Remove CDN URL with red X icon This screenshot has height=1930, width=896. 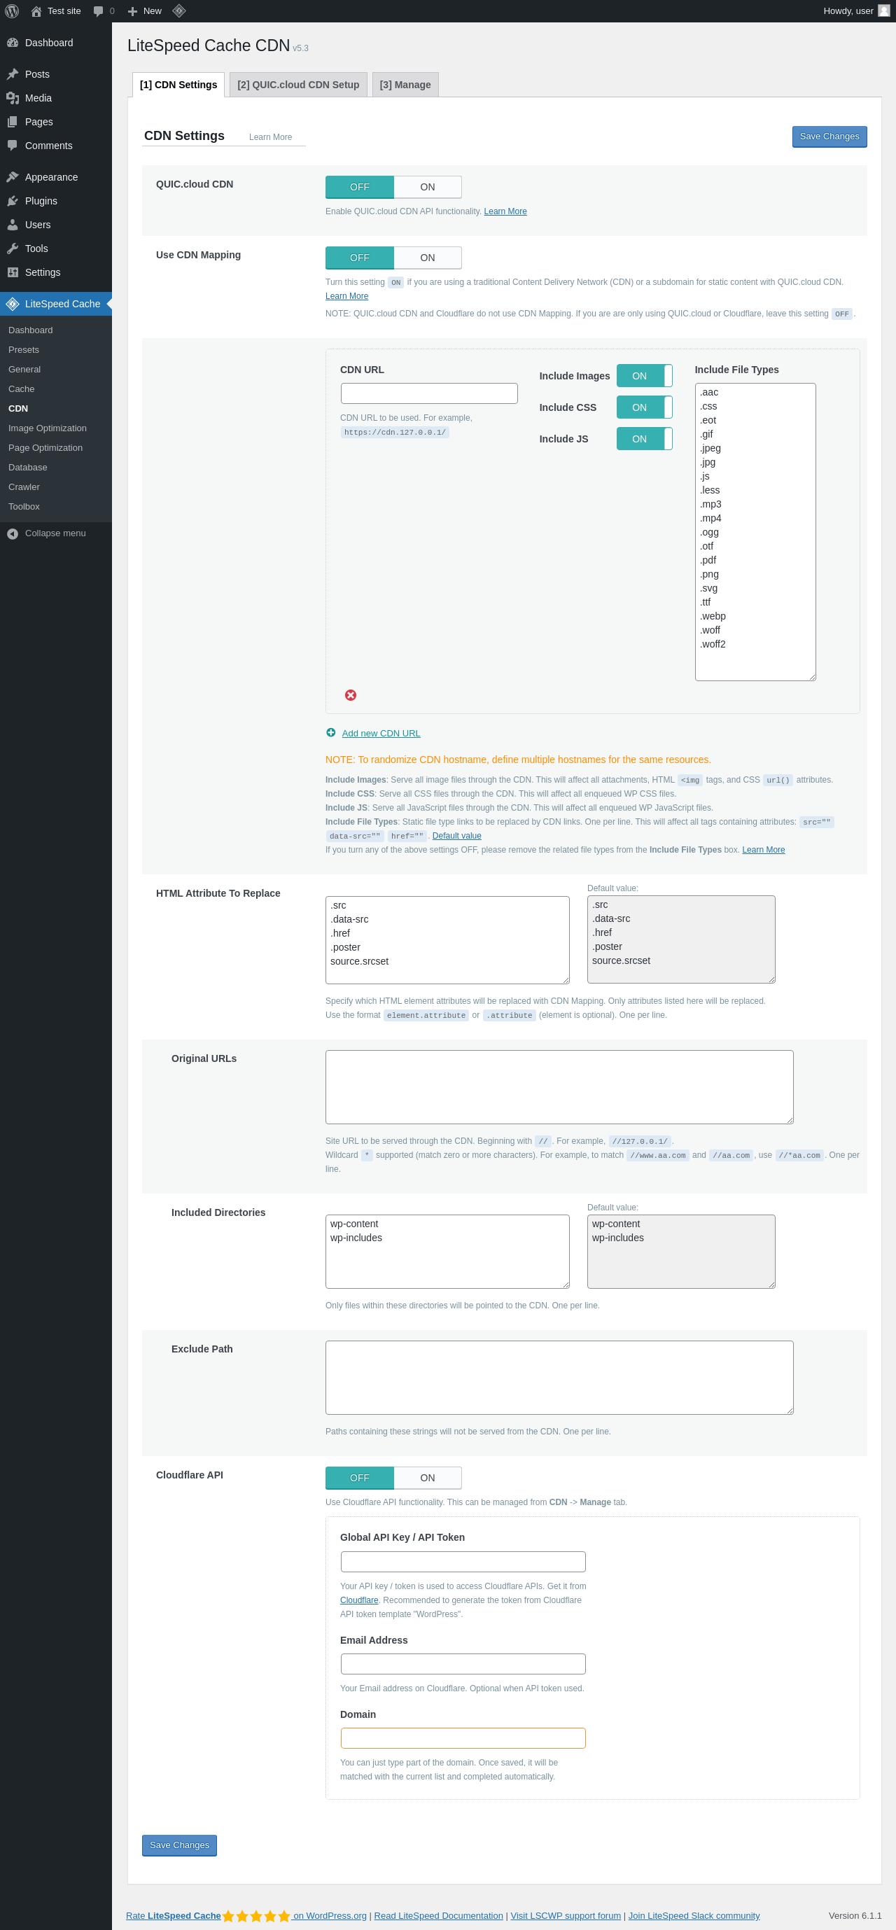pyautogui.click(x=351, y=695)
